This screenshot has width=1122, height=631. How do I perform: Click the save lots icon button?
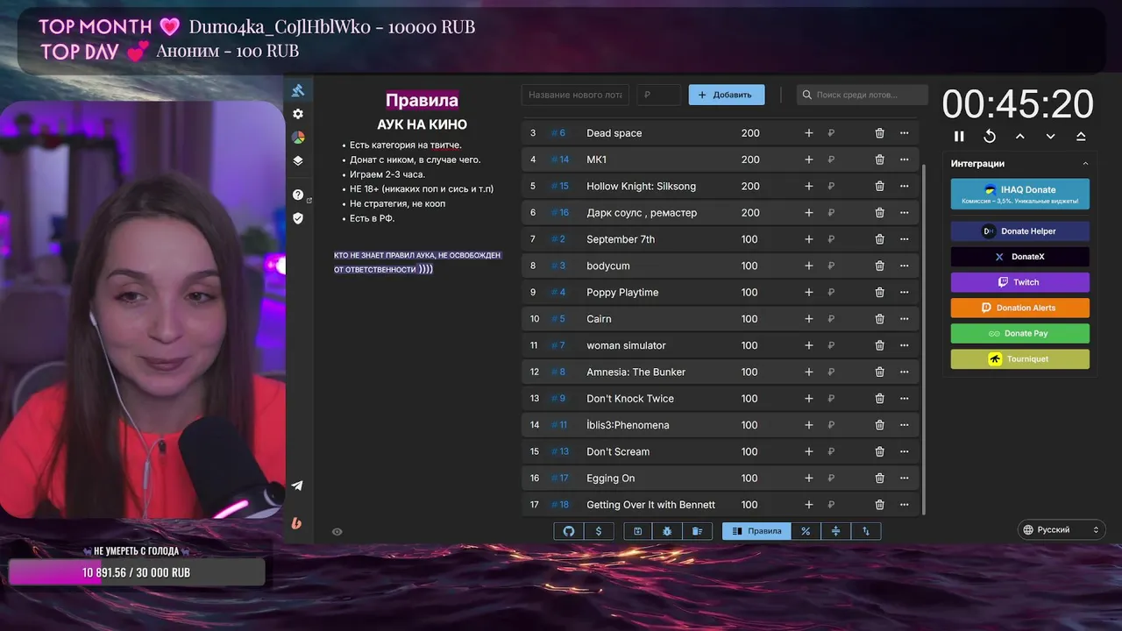tap(638, 531)
